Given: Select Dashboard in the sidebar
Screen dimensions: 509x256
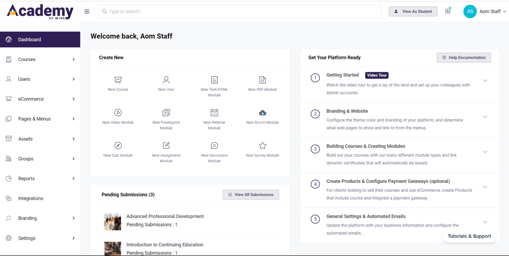Looking at the screenshot, I should pos(40,39).
